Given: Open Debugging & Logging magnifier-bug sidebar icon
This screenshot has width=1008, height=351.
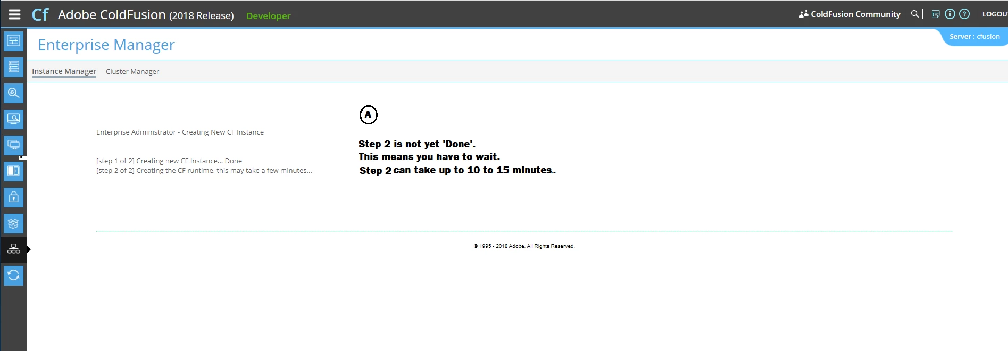Looking at the screenshot, I should pyautogui.click(x=14, y=93).
